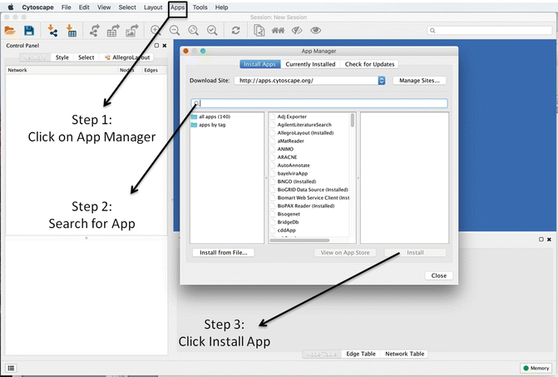This screenshot has width=558, height=377.
Task: Select AllegroLayout (Installed) in app list
Action: coord(305,133)
